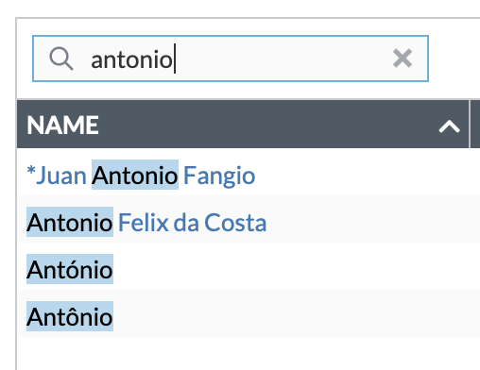The image size is (480, 370).
Task: Toggle sort using the NAME header chevron
Action: [x=449, y=126]
